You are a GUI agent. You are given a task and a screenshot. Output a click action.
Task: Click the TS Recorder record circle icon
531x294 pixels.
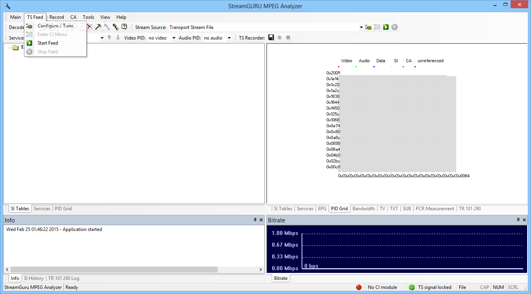coord(280,38)
